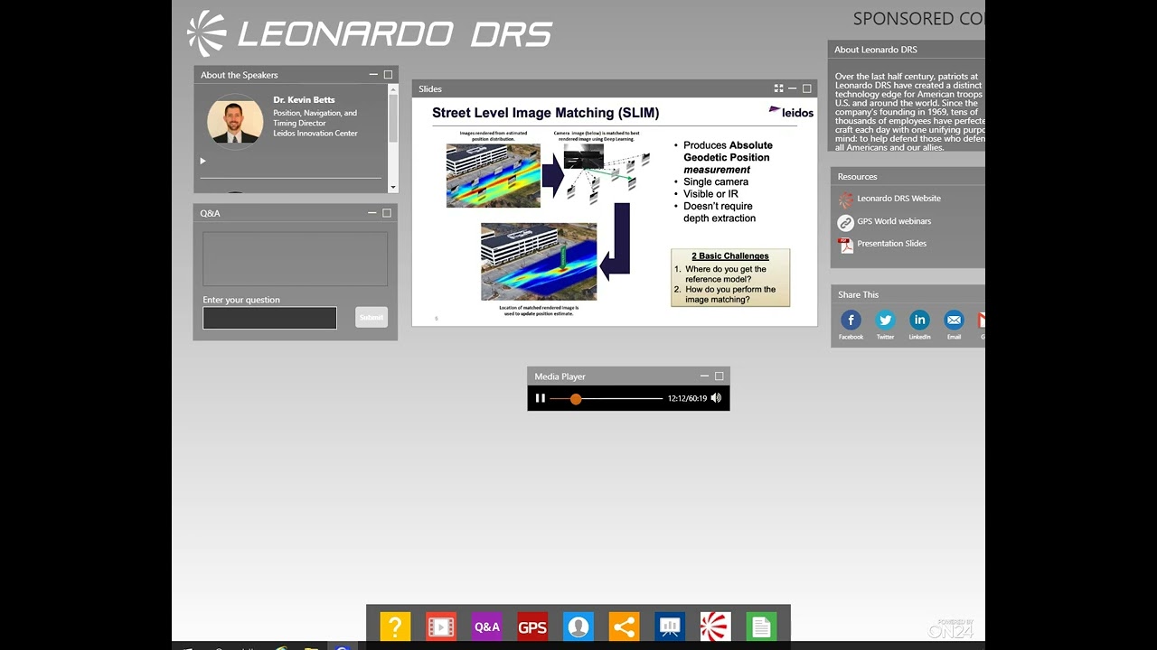Open the purple Q&A dock icon
Screen dimensions: 1157x650
coord(486,627)
